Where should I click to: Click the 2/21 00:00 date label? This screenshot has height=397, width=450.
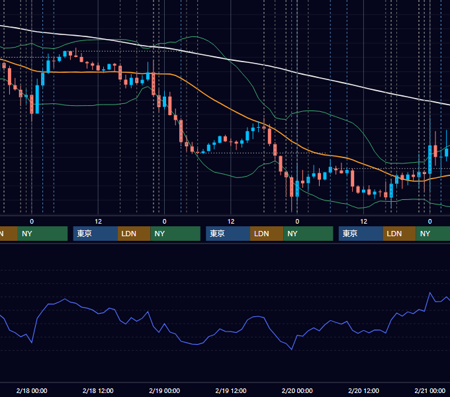(430, 390)
